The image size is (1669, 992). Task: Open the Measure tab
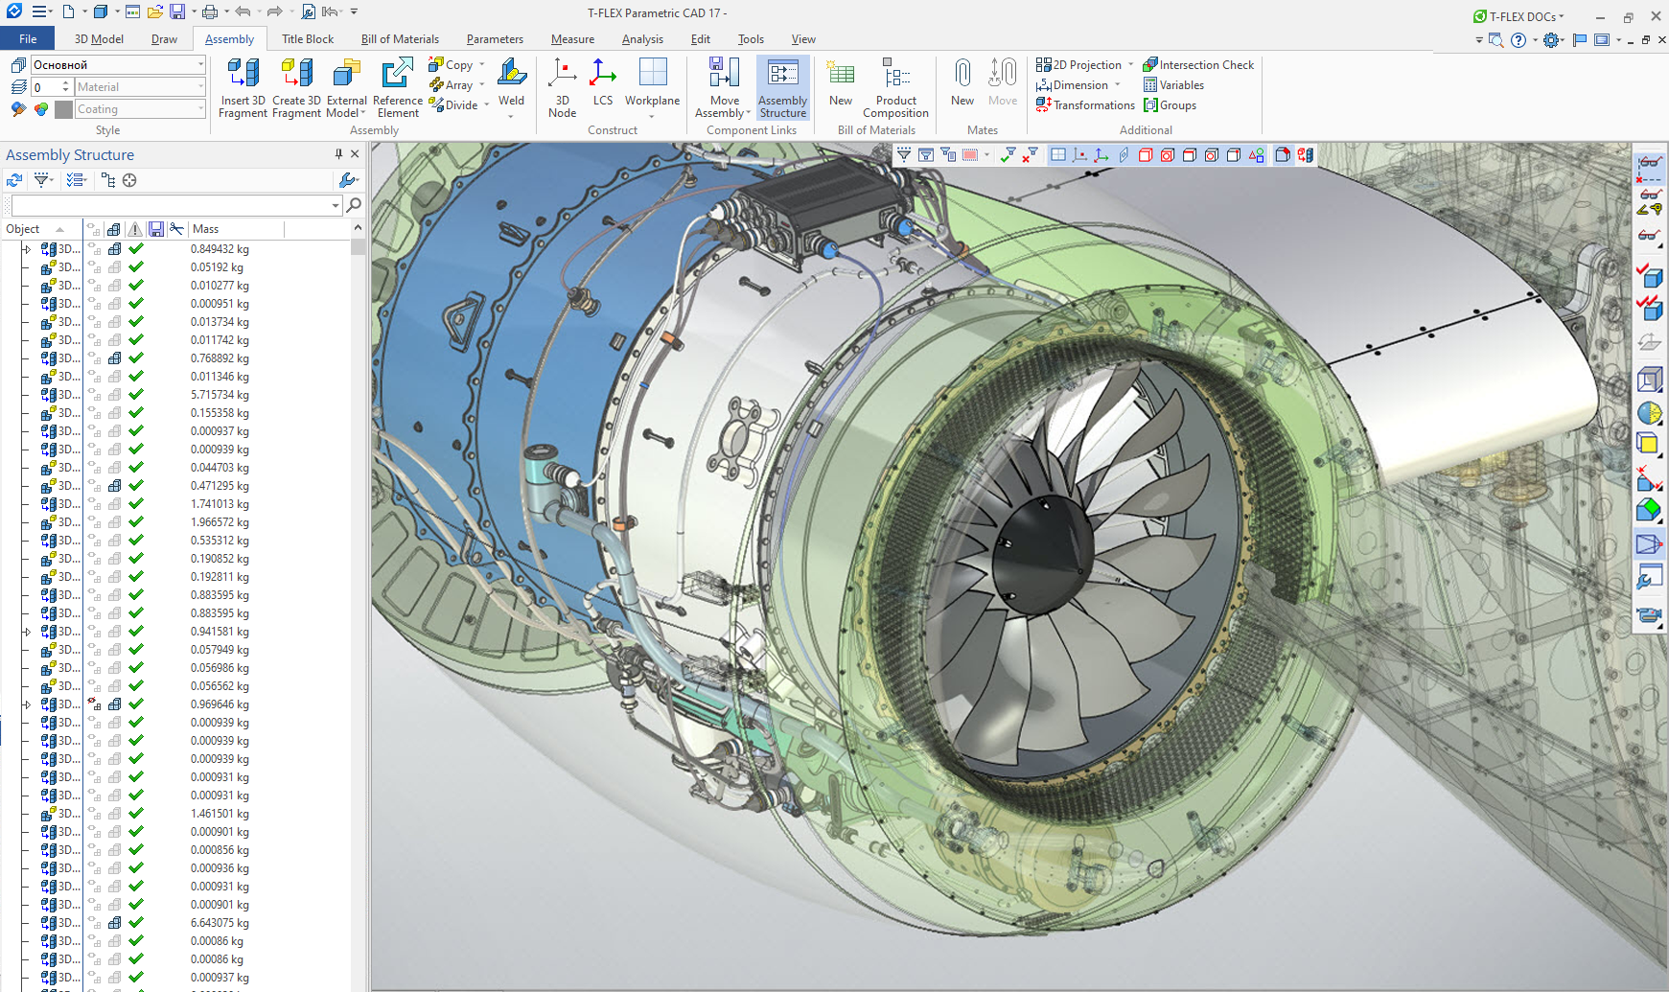[572, 39]
